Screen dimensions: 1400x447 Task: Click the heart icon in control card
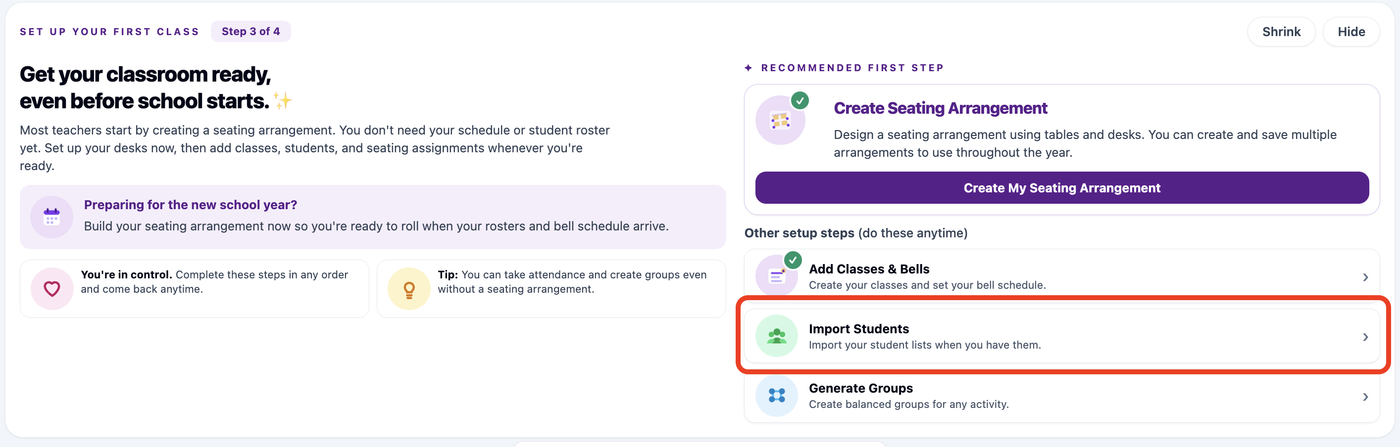pos(51,288)
